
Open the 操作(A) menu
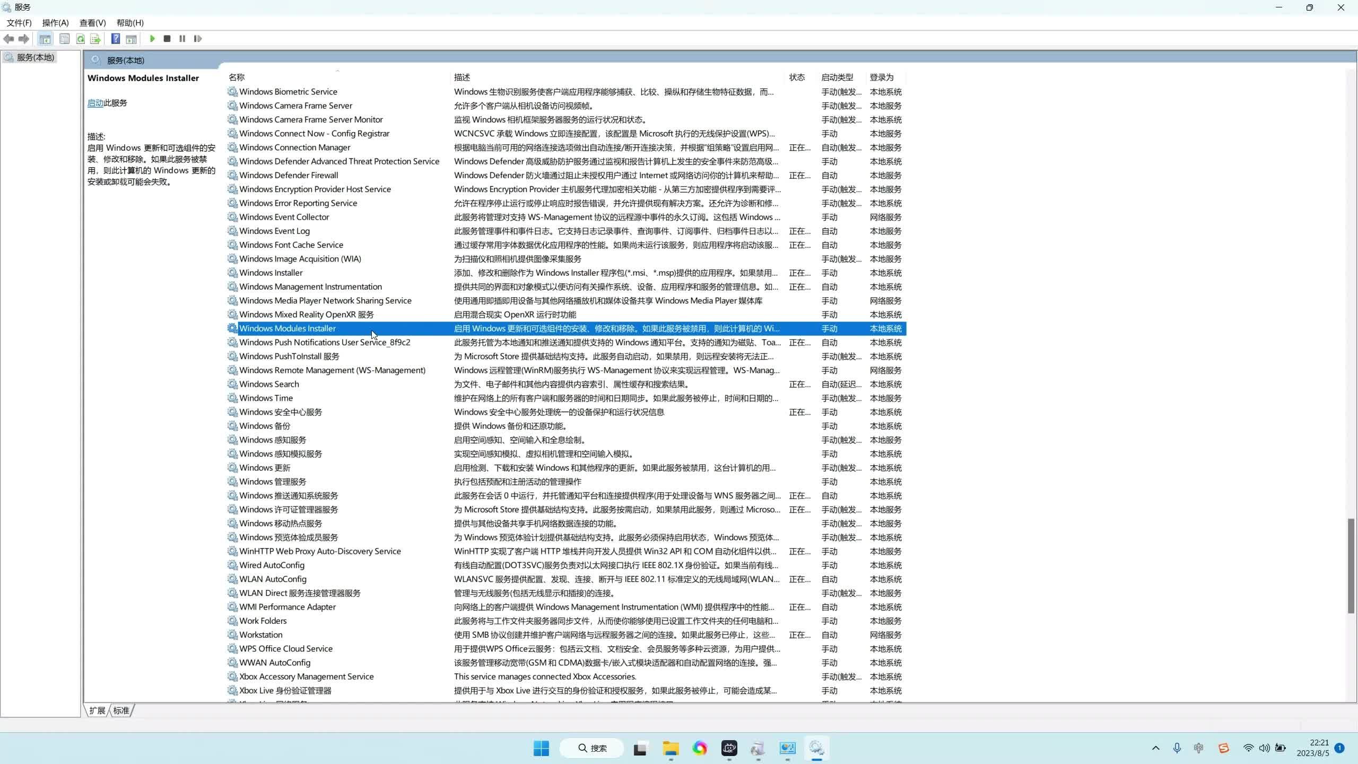pos(56,23)
